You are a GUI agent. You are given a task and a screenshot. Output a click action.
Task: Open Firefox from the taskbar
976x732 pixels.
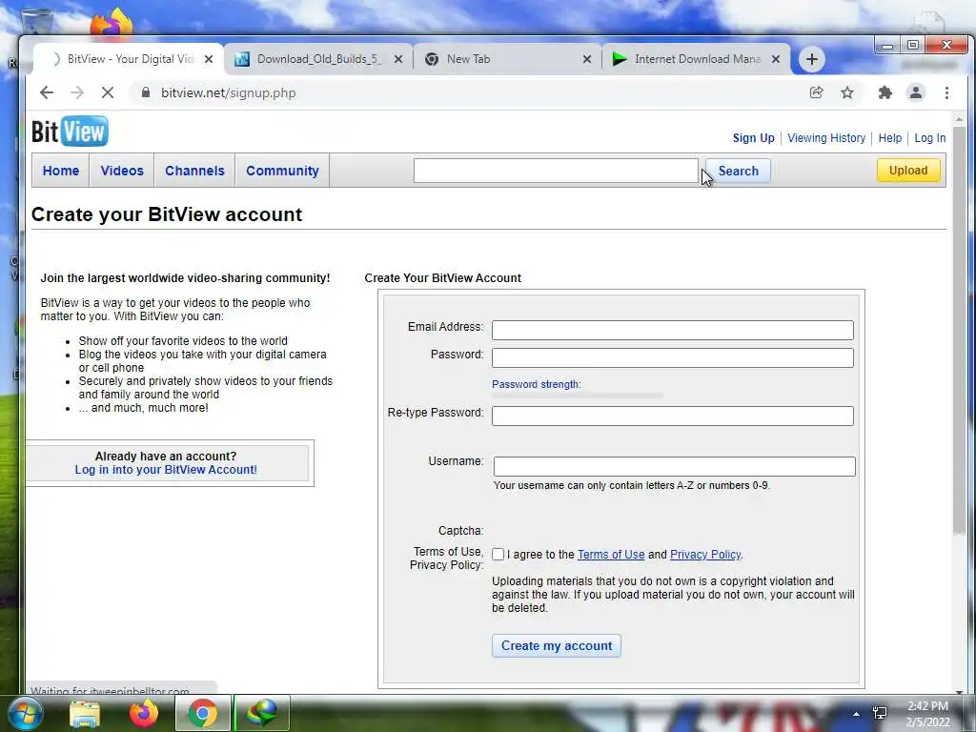pos(144,714)
